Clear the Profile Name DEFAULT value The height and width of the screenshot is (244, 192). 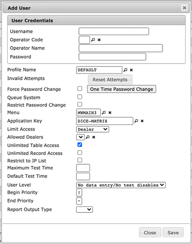tap(131, 70)
